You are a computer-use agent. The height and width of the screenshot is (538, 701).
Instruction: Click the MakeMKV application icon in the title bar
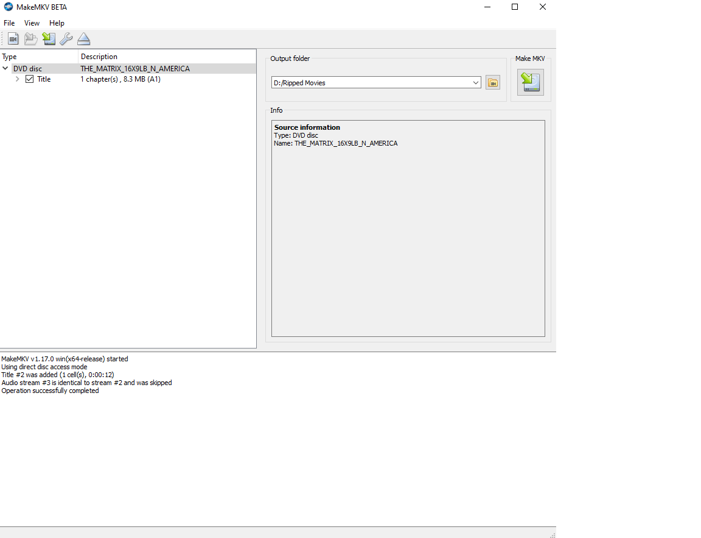tap(8, 7)
